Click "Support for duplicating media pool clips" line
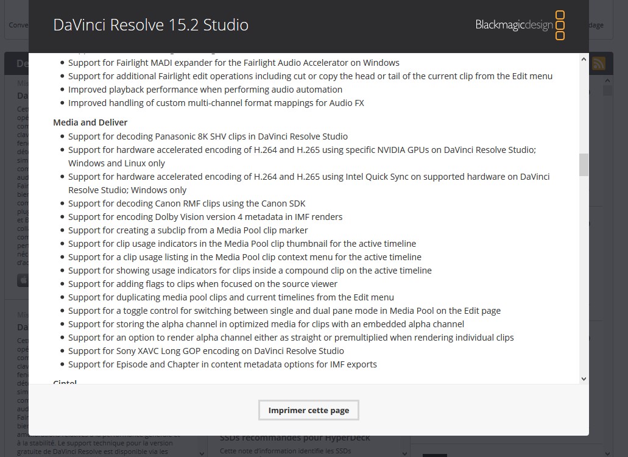 pos(231,297)
